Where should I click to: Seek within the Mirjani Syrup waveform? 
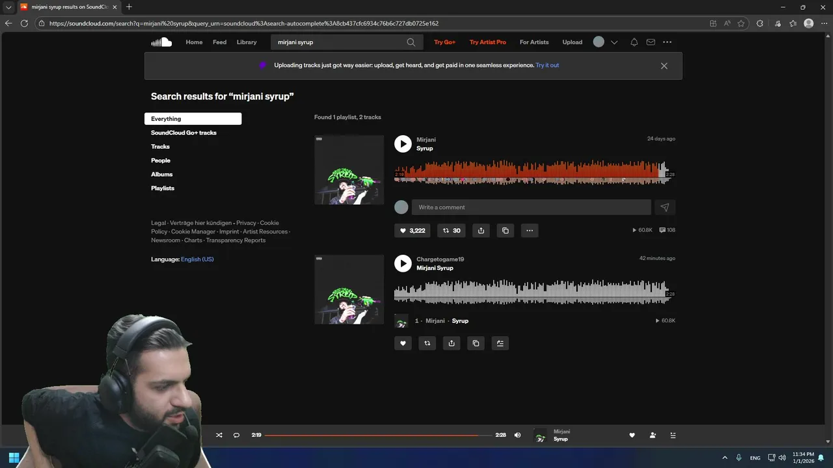pyautogui.click(x=534, y=172)
